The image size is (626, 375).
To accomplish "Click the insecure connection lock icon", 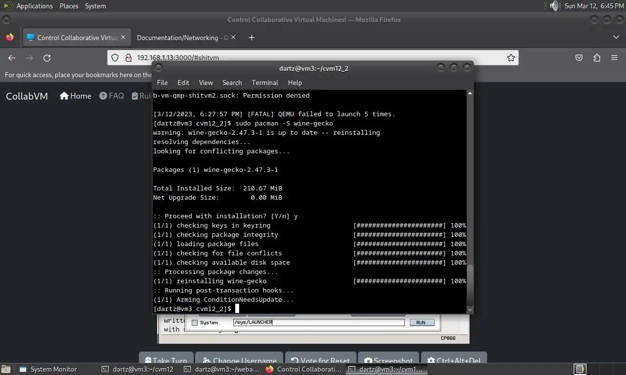I will pyautogui.click(x=128, y=58).
